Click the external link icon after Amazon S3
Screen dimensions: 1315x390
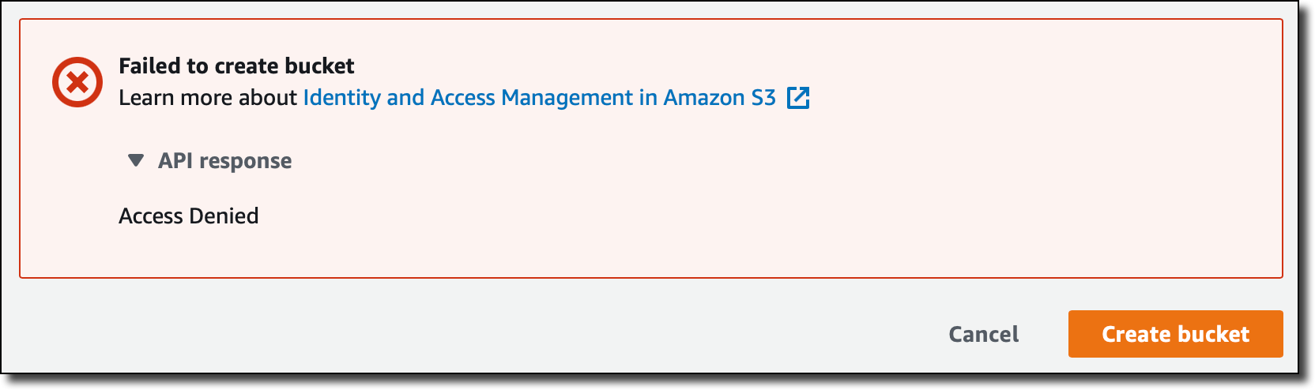798,98
